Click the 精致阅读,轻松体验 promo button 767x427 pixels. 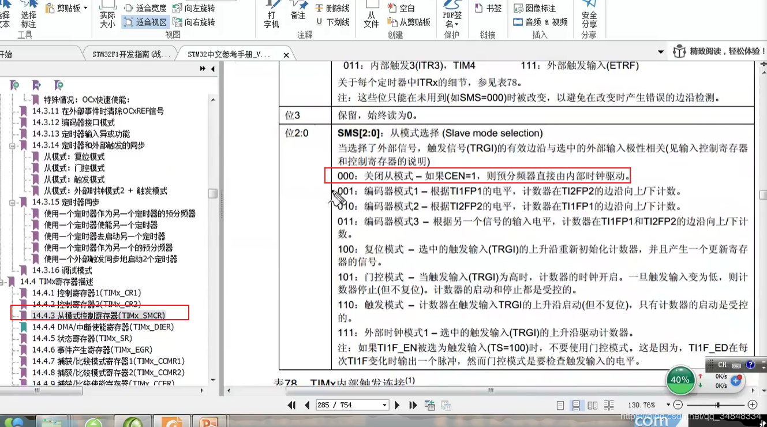click(x=717, y=51)
